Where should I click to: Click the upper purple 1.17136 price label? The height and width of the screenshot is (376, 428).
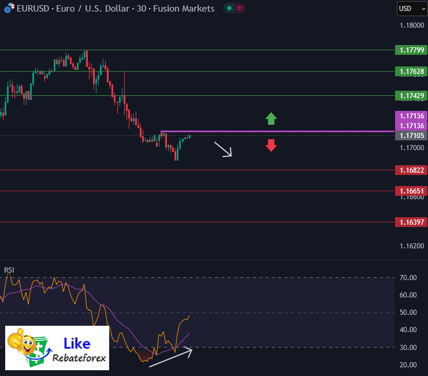411,116
